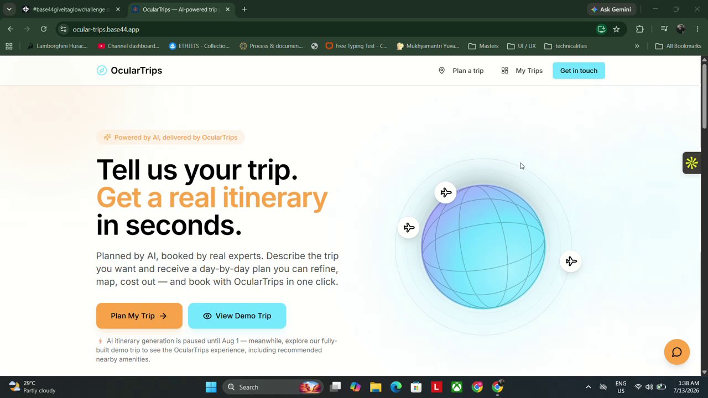Image resolution: width=708 pixels, height=398 pixels.
Task: Click the Plan My Trip button
Action: coord(139,316)
